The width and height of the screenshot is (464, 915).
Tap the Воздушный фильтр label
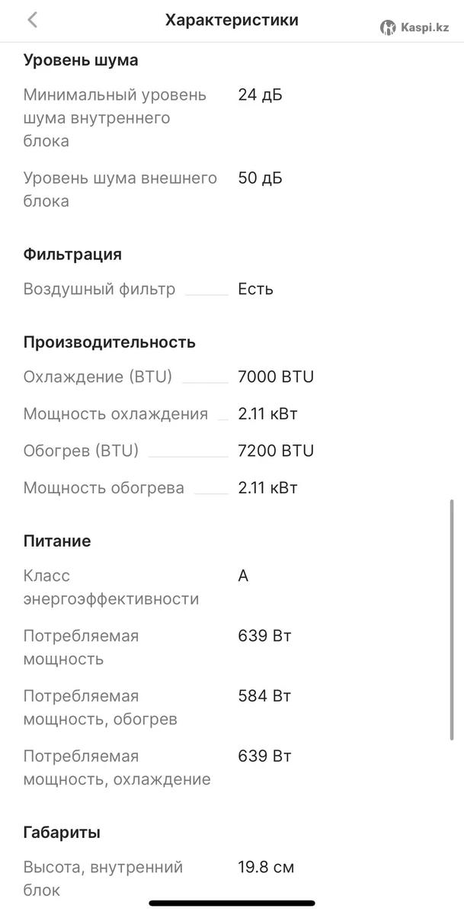click(x=99, y=289)
